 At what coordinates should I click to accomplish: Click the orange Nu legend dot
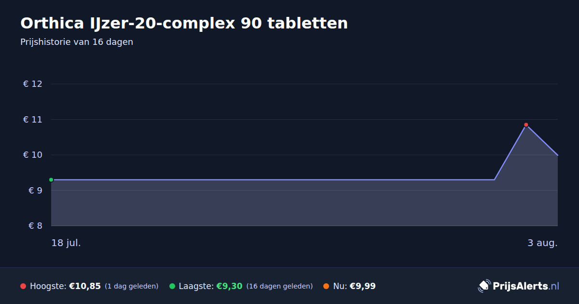point(326,286)
